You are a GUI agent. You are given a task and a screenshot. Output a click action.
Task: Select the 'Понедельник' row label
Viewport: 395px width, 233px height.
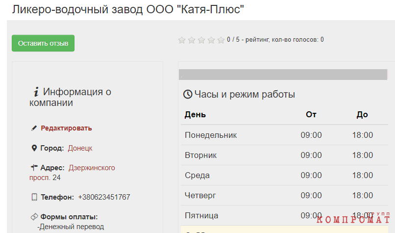tap(211, 135)
